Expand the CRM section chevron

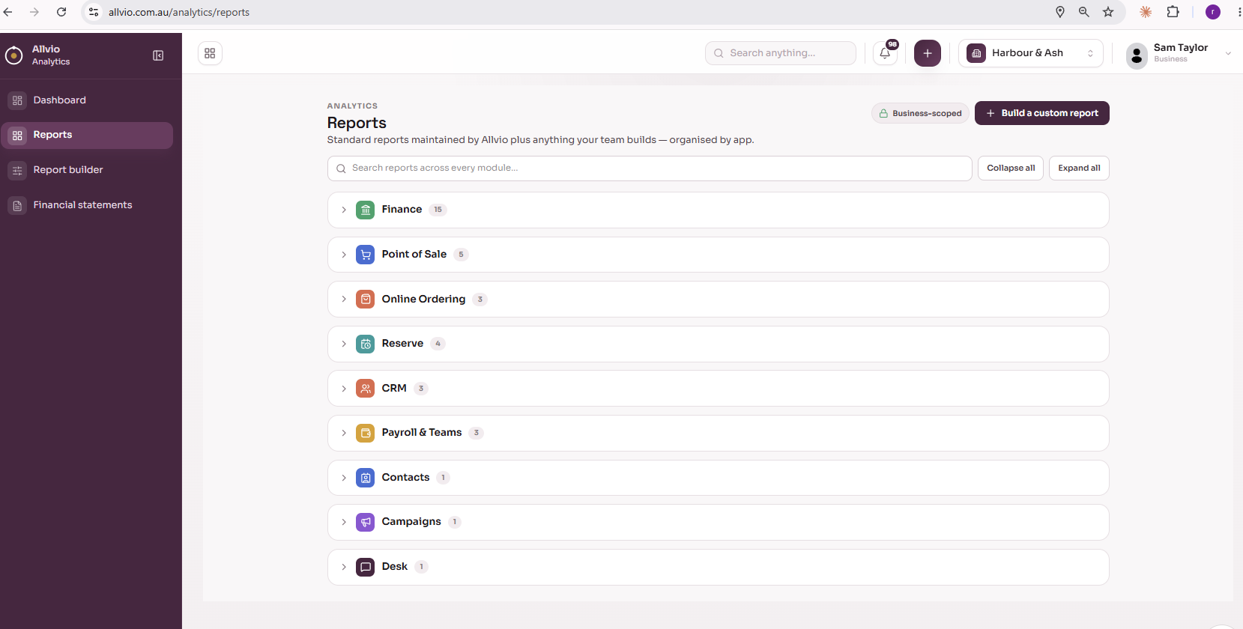pyautogui.click(x=344, y=389)
